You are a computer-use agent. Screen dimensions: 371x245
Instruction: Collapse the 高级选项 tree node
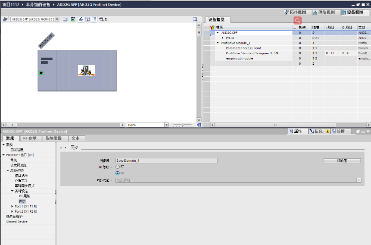click(8, 170)
